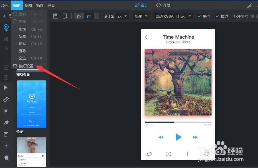Click the brush icon at top right
This screenshot has height=168, width=258.
[250, 6]
